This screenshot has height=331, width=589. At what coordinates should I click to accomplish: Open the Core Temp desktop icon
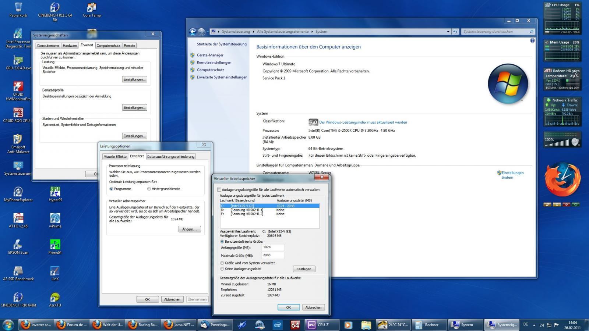click(x=92, y=10)
